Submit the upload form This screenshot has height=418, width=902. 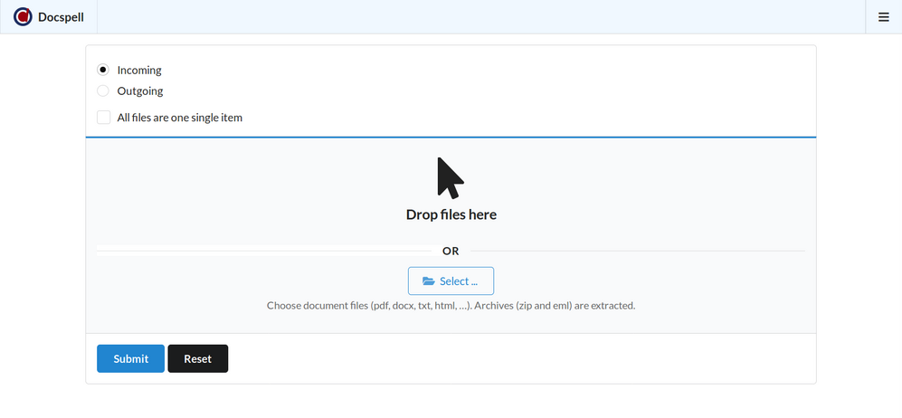(x=130, y=359)
